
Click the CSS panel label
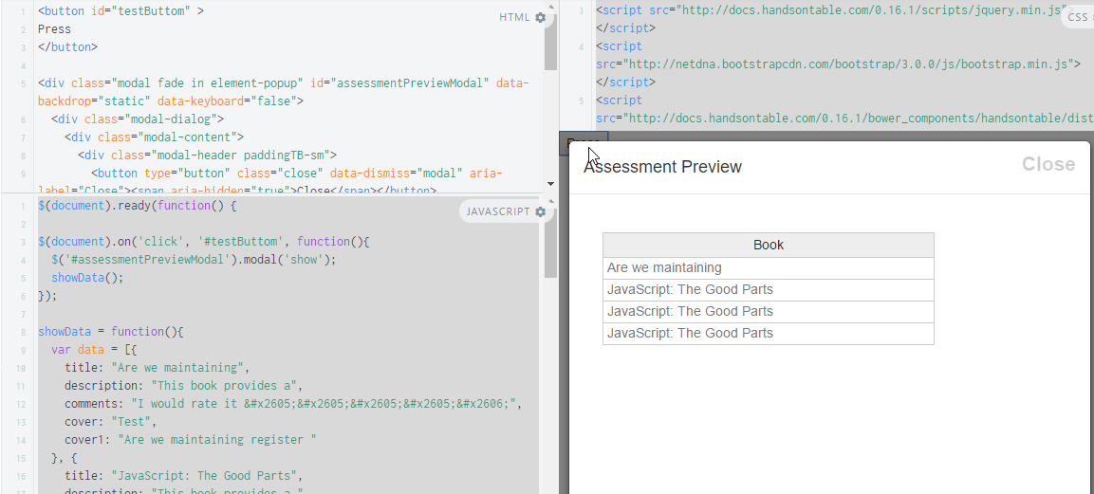point(1077,17)
